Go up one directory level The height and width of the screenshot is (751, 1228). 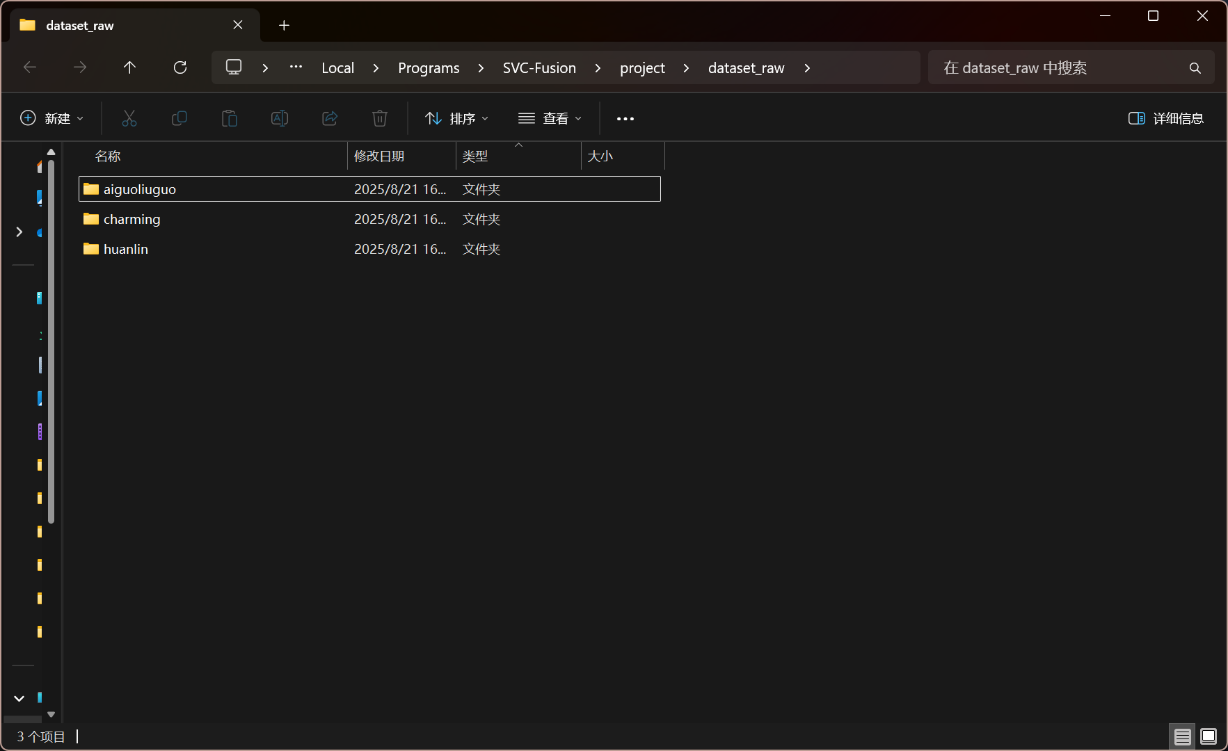coord(129,67)
